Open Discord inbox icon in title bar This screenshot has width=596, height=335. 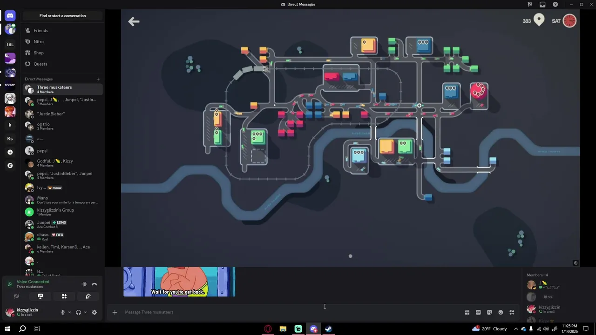tap(542, 4)
